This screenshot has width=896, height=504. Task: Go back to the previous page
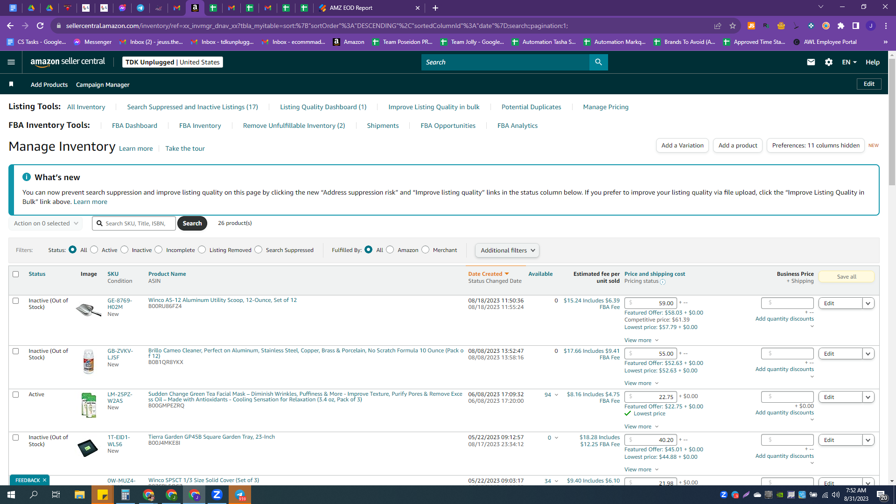tap(10, 26)
